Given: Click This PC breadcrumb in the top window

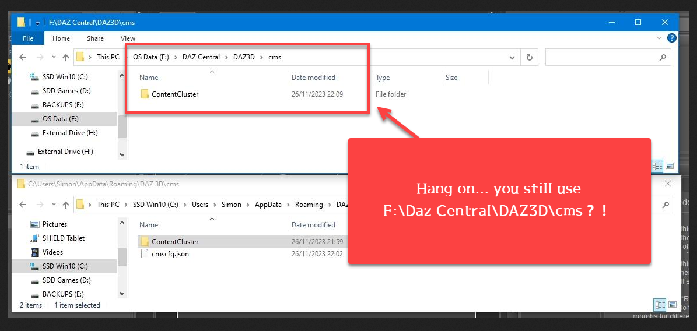Looking at the screenshot, I should pyautogui.click(x=108, y=57).
